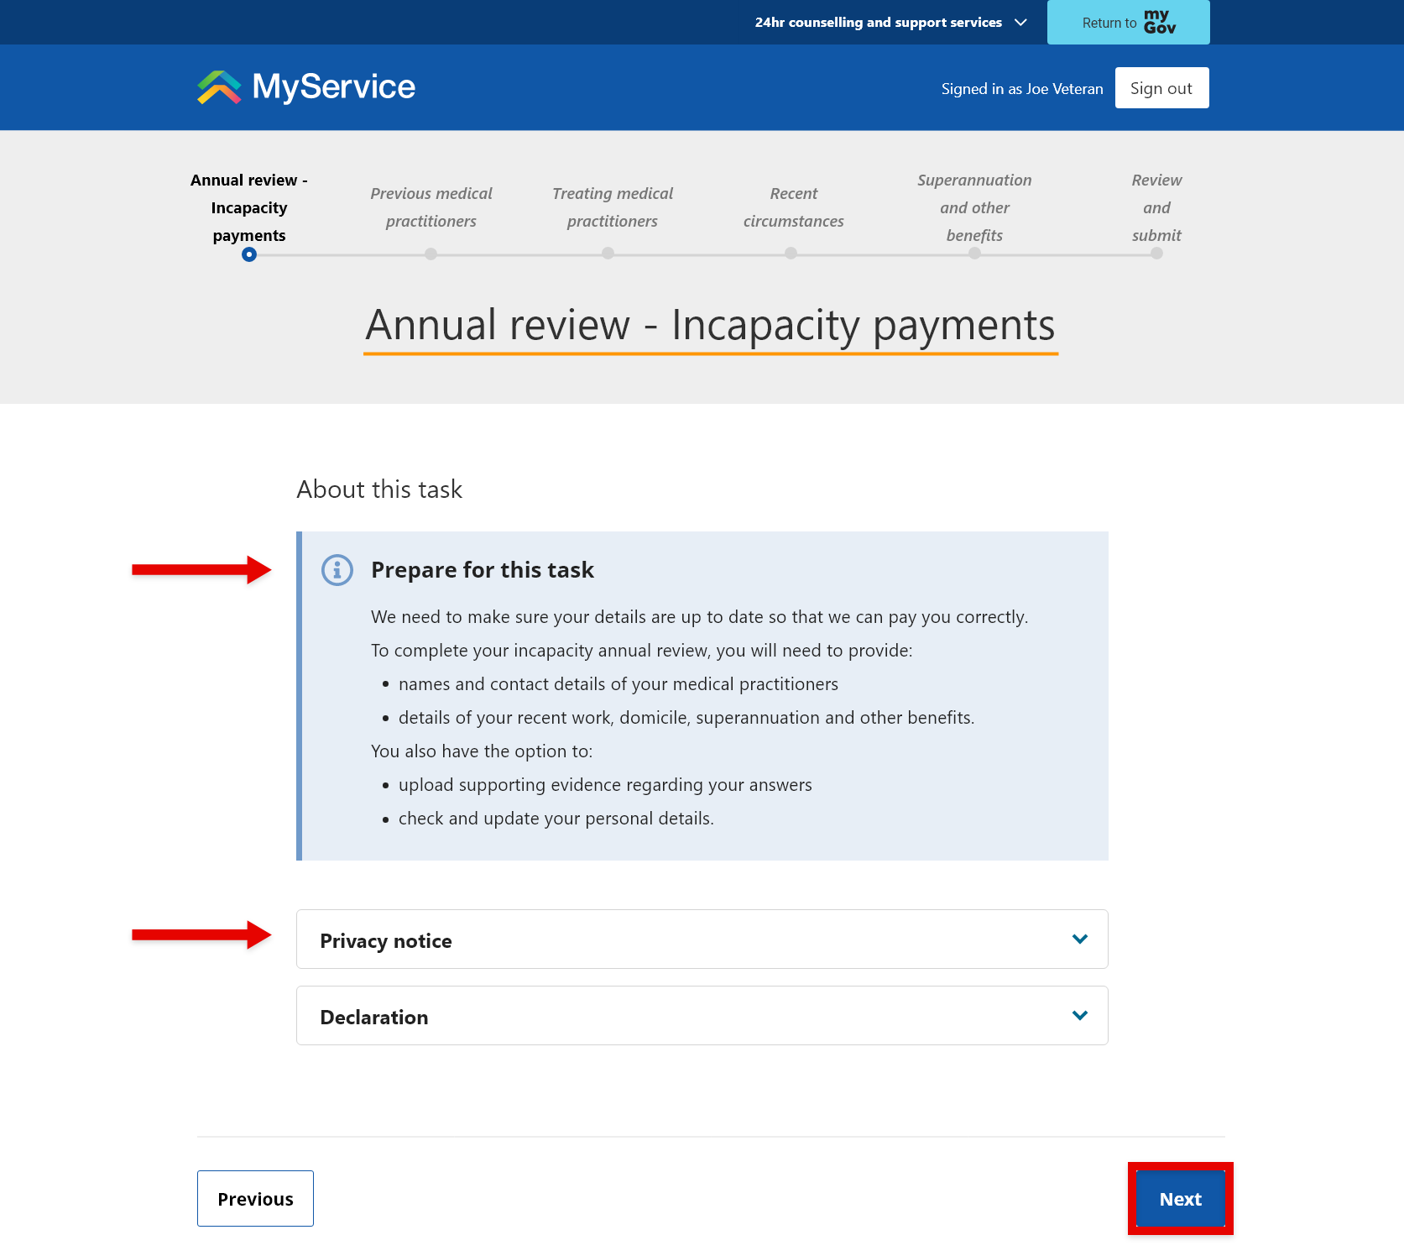
Task: Select the Superannuation and other benefits step
Action: [x=974, y=254]
